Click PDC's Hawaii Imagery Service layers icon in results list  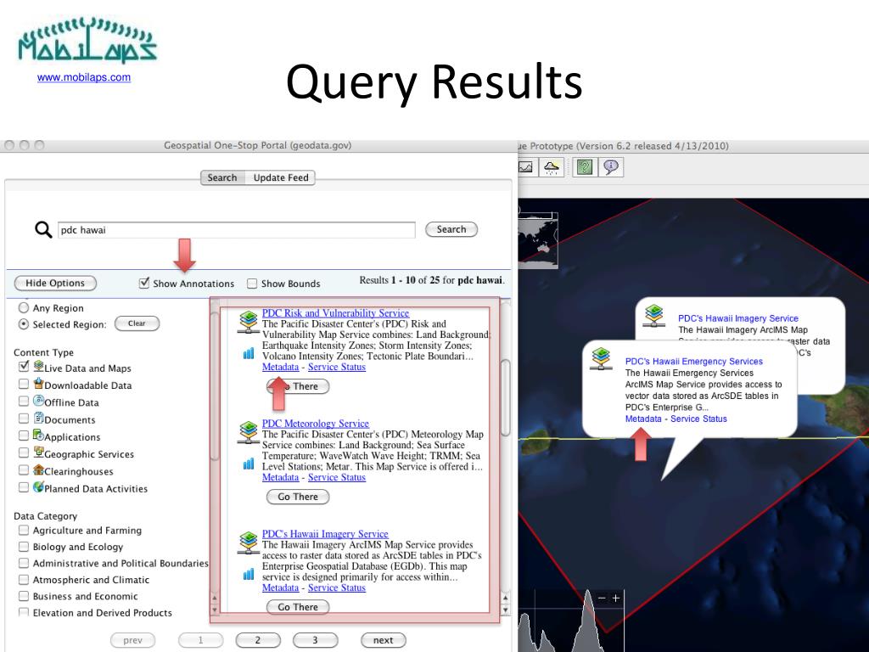click(x=249, y=542)
